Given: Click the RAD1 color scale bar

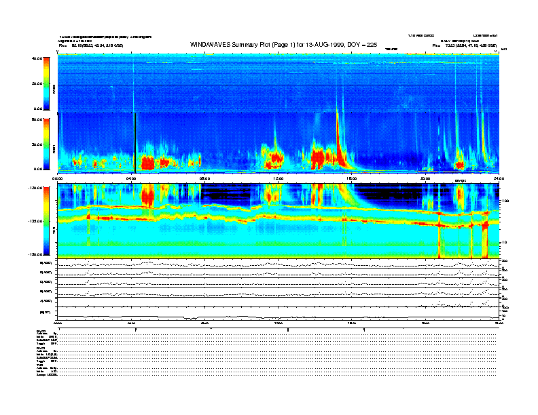Looking at the screenshot, I should pos(46,144).
